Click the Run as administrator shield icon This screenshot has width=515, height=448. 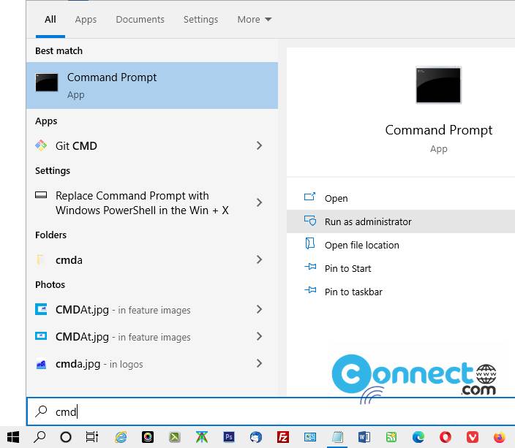[310, 221]
